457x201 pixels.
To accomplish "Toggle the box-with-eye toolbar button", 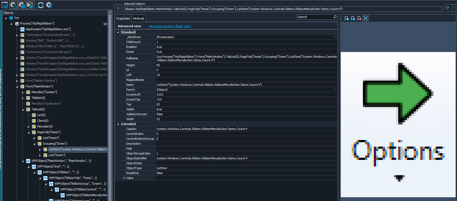I will [30, 5].
